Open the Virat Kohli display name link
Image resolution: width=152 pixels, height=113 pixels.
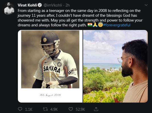tap(27, 5)
